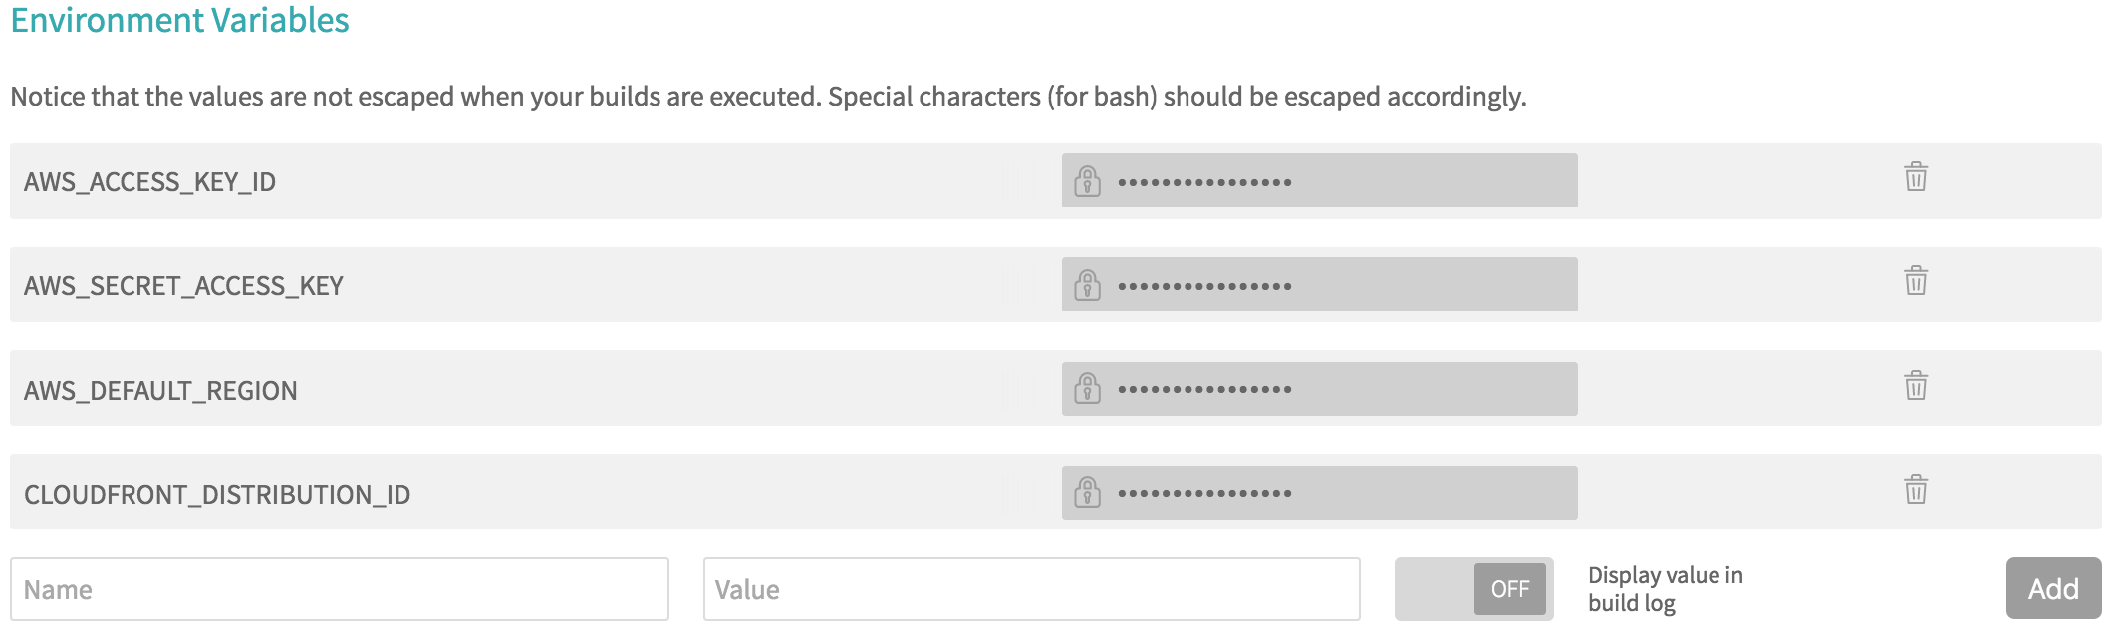The image size is (2110, 633).
Task: Click the AWS_DEFAULT_REGION variable name
Action: click(161, 390)
